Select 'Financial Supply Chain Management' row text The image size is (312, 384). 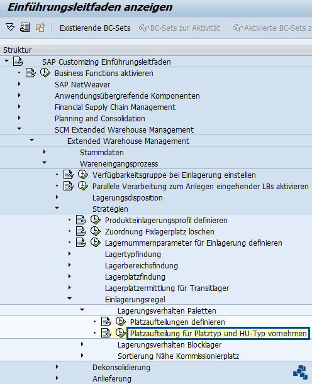115,107
